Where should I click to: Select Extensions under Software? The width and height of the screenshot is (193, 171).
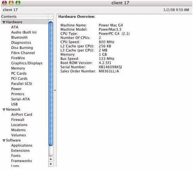tap(21, 151)
